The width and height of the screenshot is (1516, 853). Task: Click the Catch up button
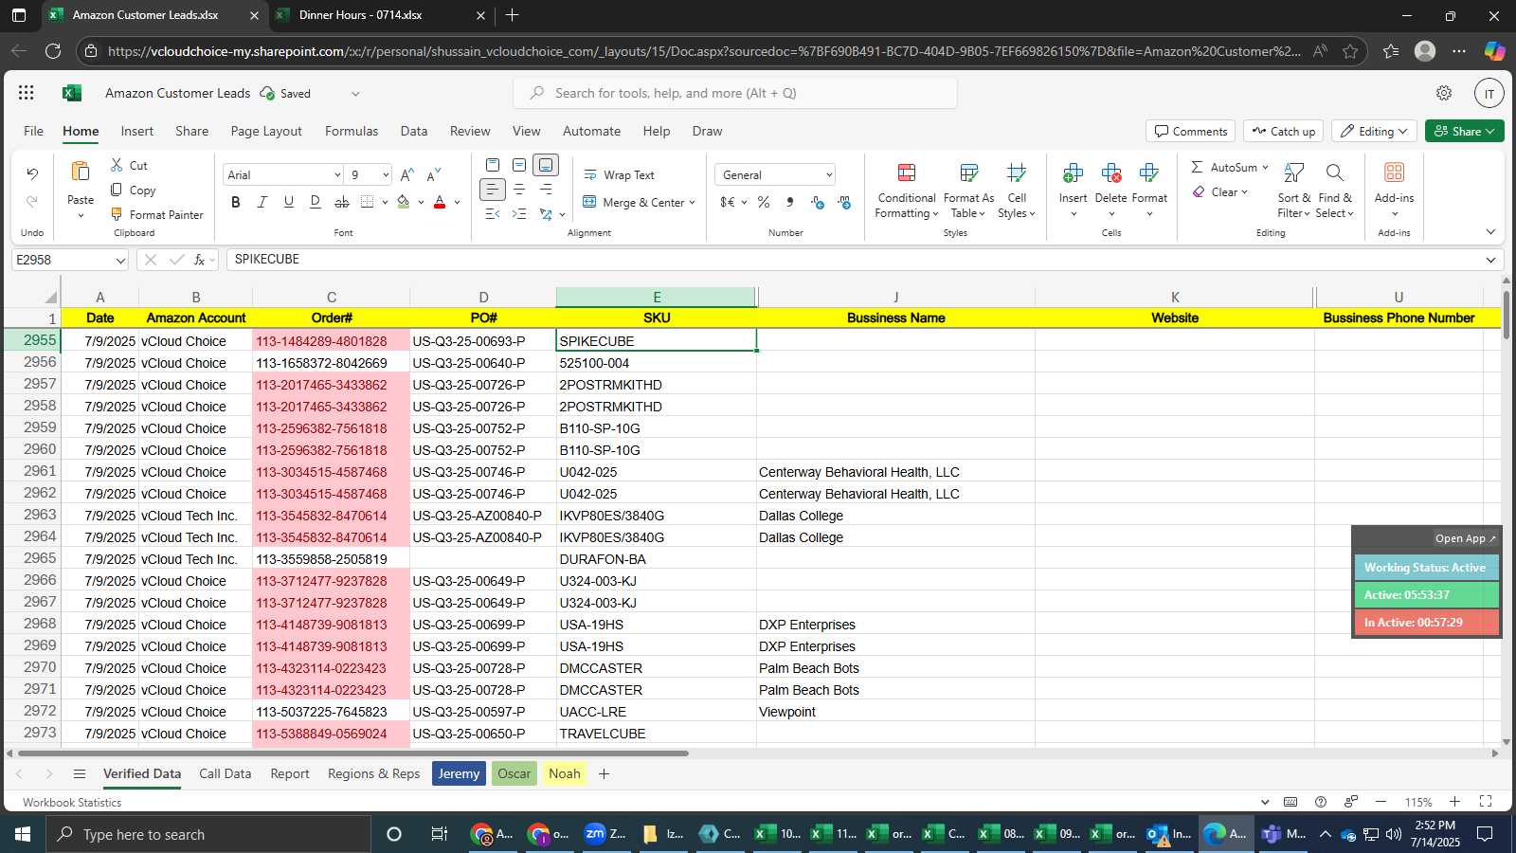(1283, 131)
